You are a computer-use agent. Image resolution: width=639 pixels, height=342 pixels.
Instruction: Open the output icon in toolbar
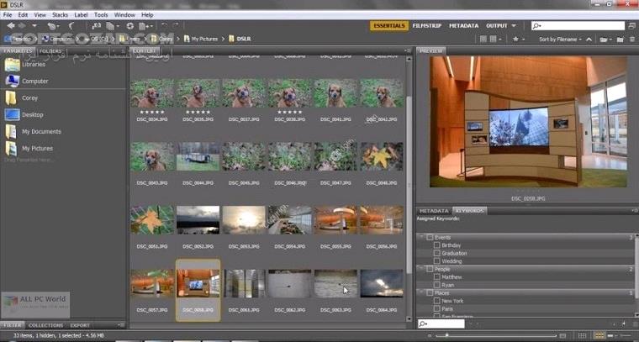pyautogui.click(x=145, y=26)
